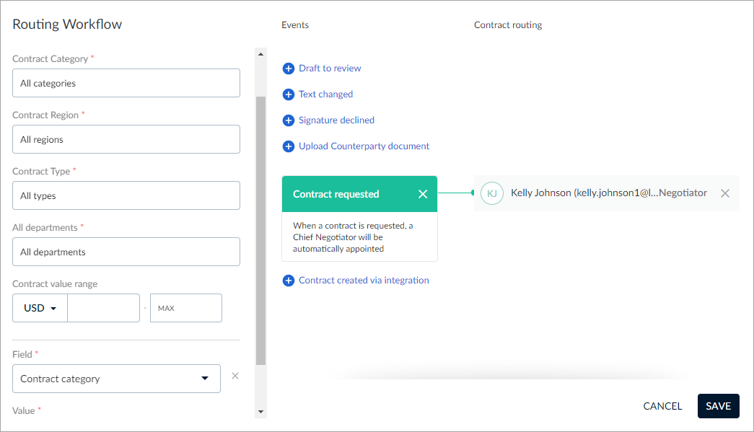Screen dimensions: 754x432
Task: Add the Signature declined event
Action: tap(336, 120)
